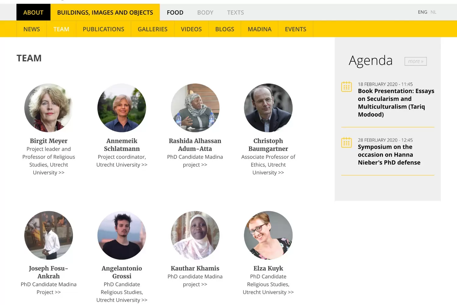The height and width of the screenshot is (305, 457).
Task: Click the calendar icon beside Symposium event
Action: pyautogui.click(x=346, y=142)
